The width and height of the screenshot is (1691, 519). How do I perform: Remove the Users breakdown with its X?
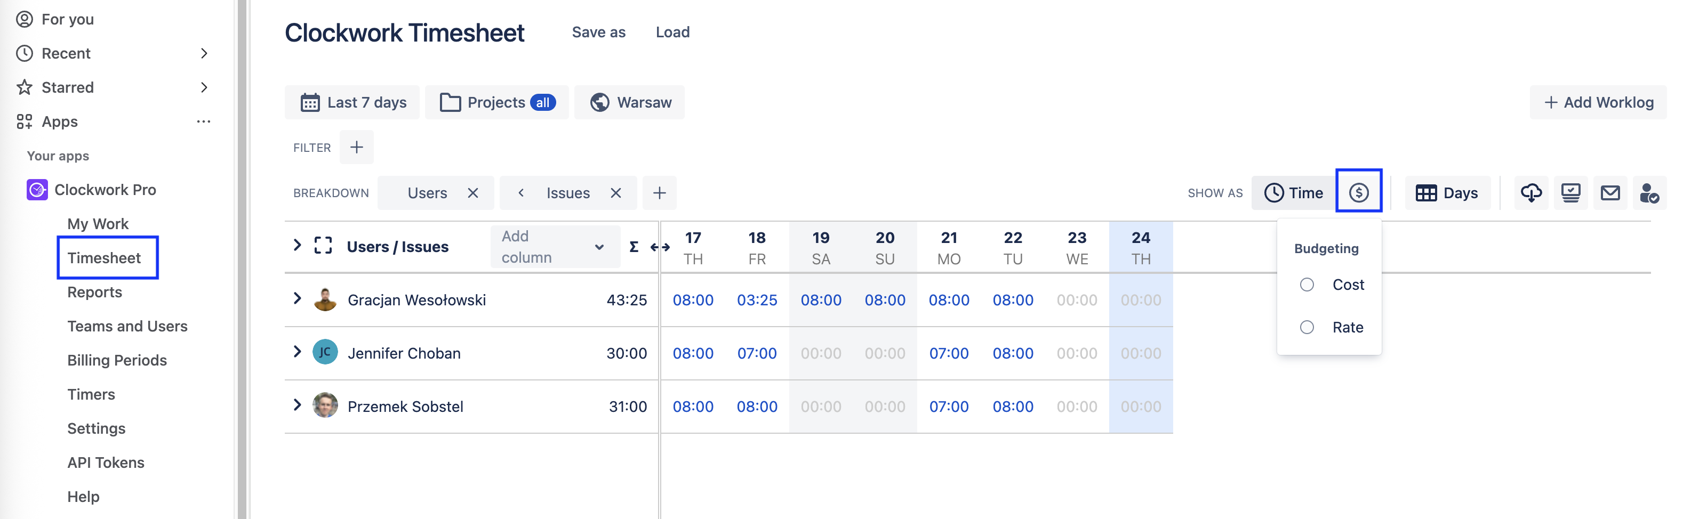[x=472, y=193]
